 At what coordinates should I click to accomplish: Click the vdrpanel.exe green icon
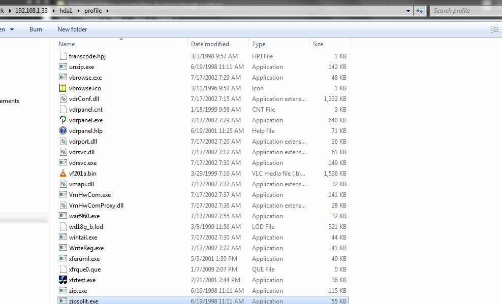[63, 120]
